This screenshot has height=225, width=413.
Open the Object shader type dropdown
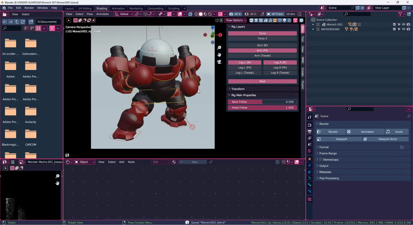point(85,162)
